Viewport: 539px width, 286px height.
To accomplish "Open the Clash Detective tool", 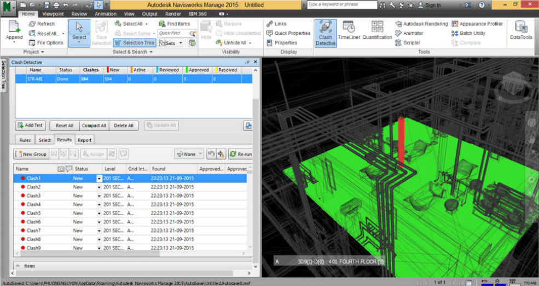I will coord(325,33).
